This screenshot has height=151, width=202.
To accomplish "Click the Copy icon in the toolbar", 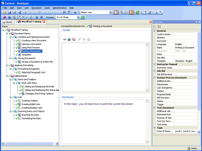I will (x=25, y=13).
